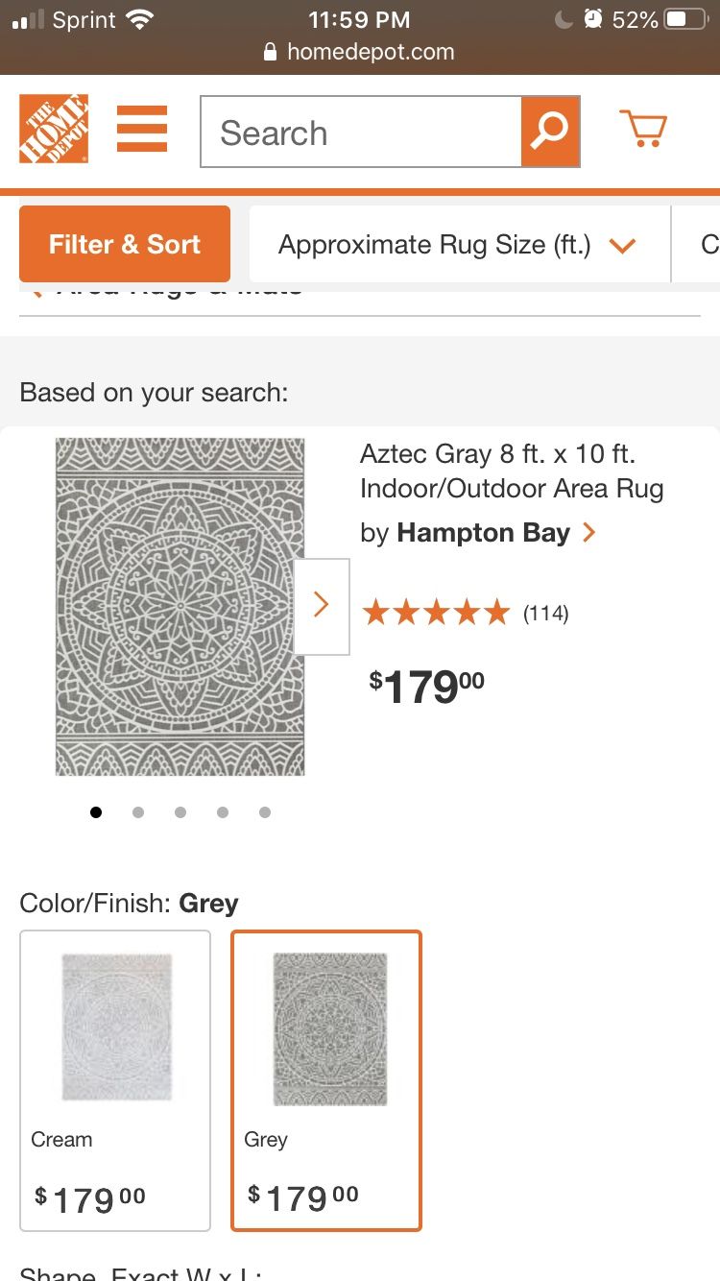Open Filter & Sort options

click(x=125, y=244)
